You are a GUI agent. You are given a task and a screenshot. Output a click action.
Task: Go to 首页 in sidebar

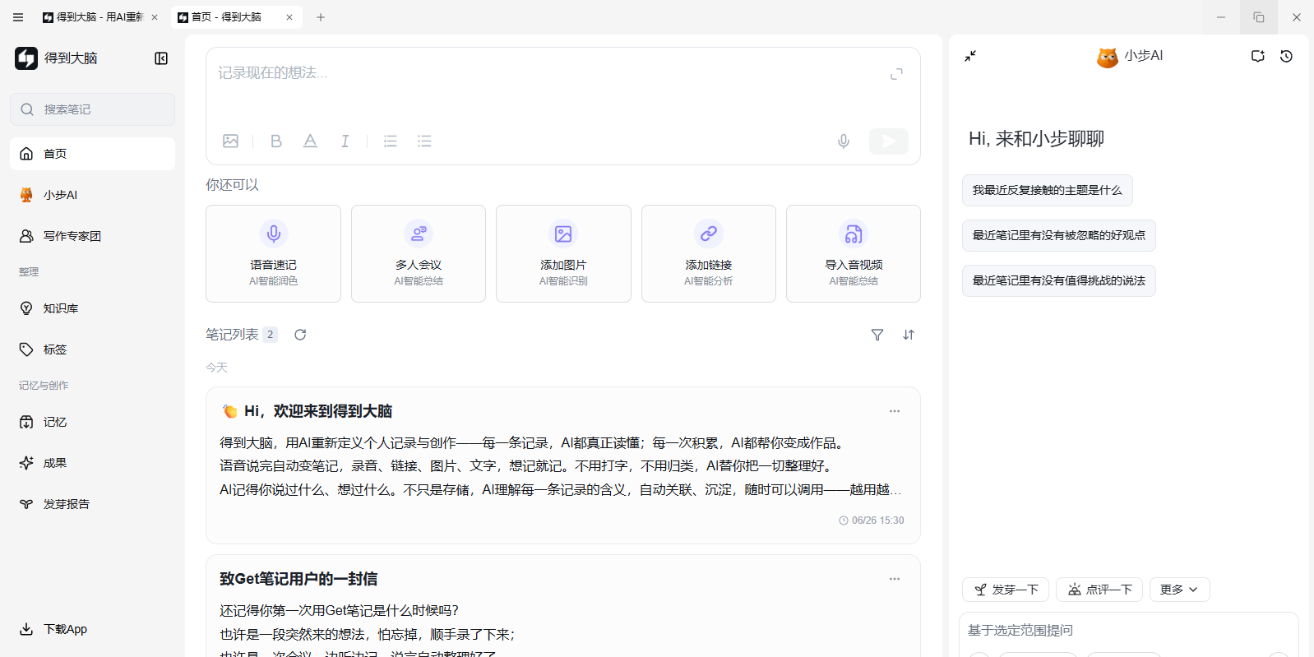click(92, 154)
